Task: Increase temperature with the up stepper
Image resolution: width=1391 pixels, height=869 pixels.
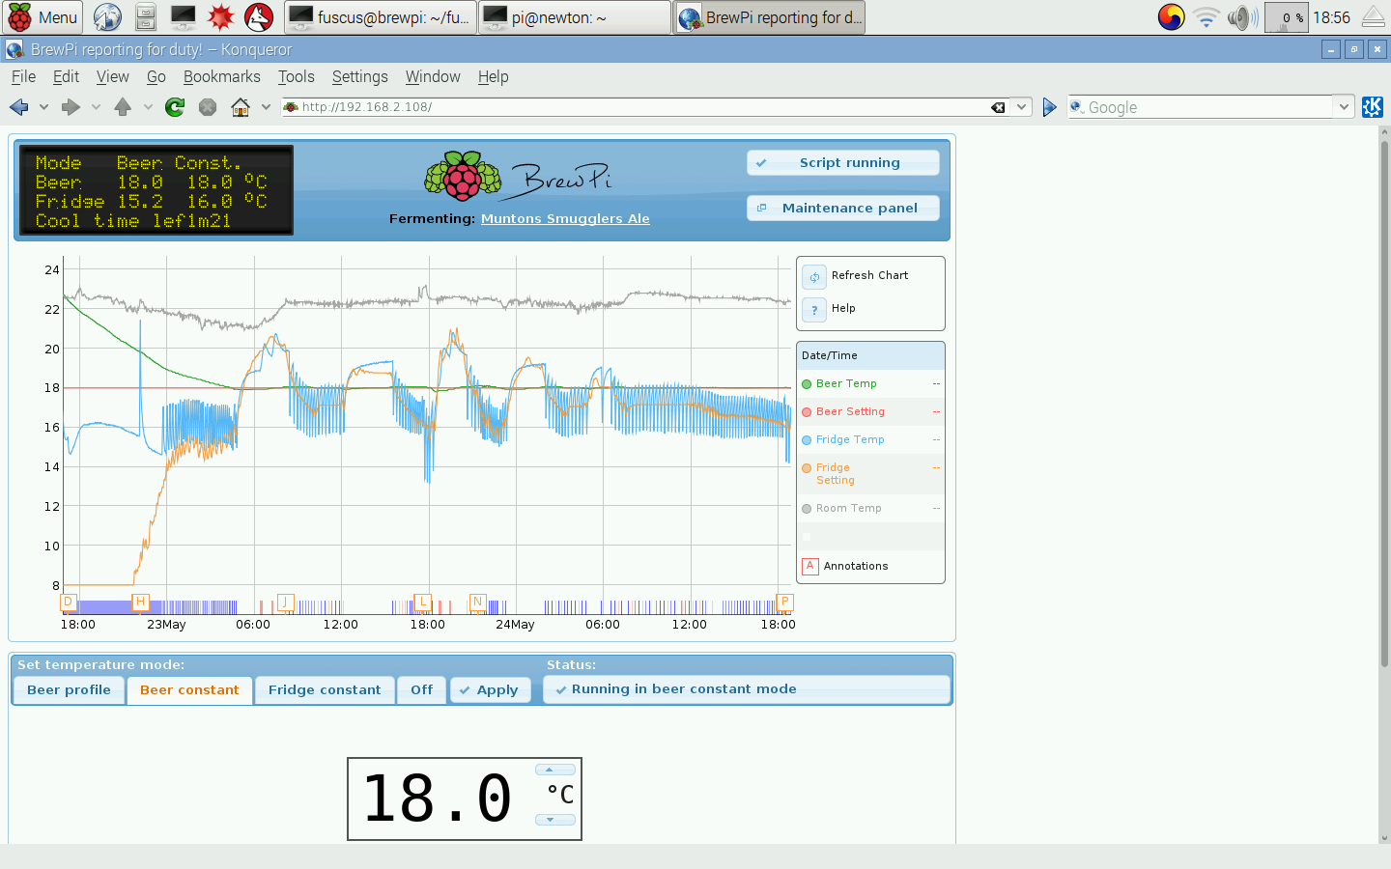Action: 554,770
